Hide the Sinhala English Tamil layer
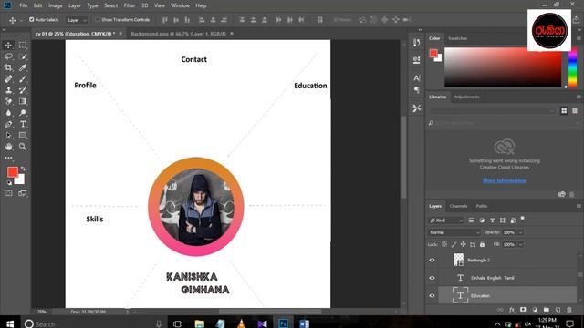 coord(432,278)
